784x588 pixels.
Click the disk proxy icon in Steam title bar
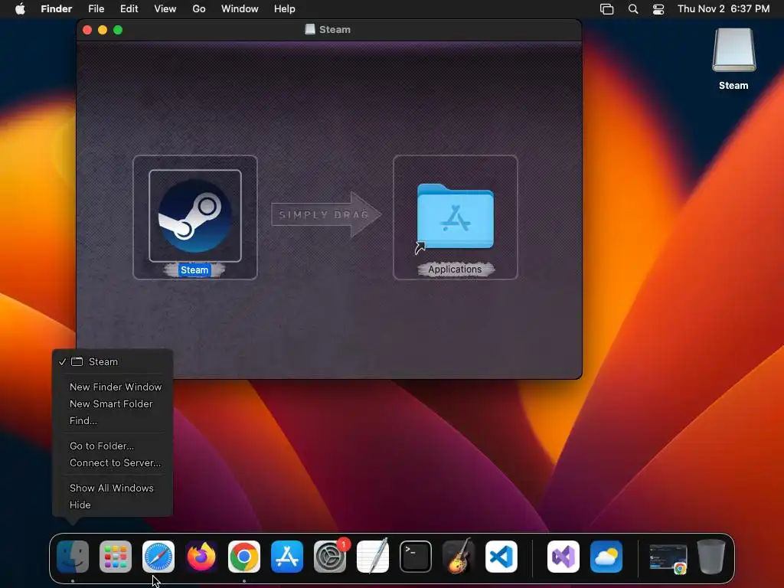(310, 30)
